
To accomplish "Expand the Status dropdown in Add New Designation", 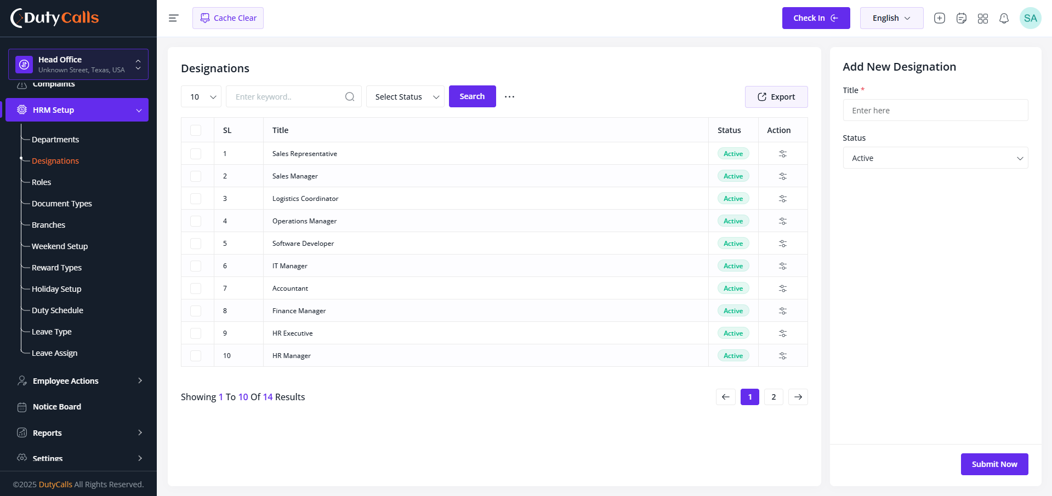I will coord(935,158).
